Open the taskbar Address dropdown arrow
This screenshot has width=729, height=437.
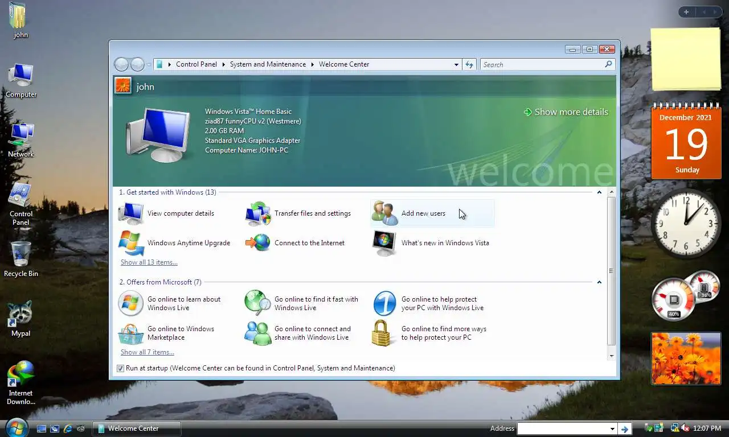612,428
